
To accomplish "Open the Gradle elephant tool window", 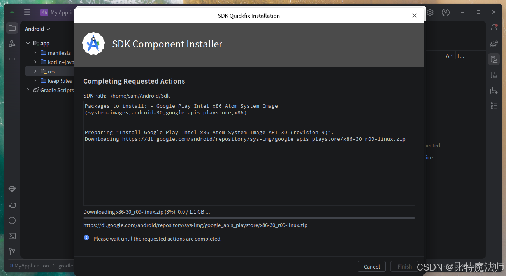I will click(494, 44).
